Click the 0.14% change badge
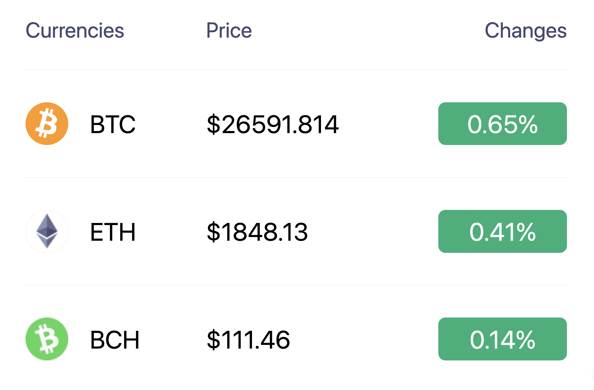This screenshot has width=594, height=390. point(502,339)
